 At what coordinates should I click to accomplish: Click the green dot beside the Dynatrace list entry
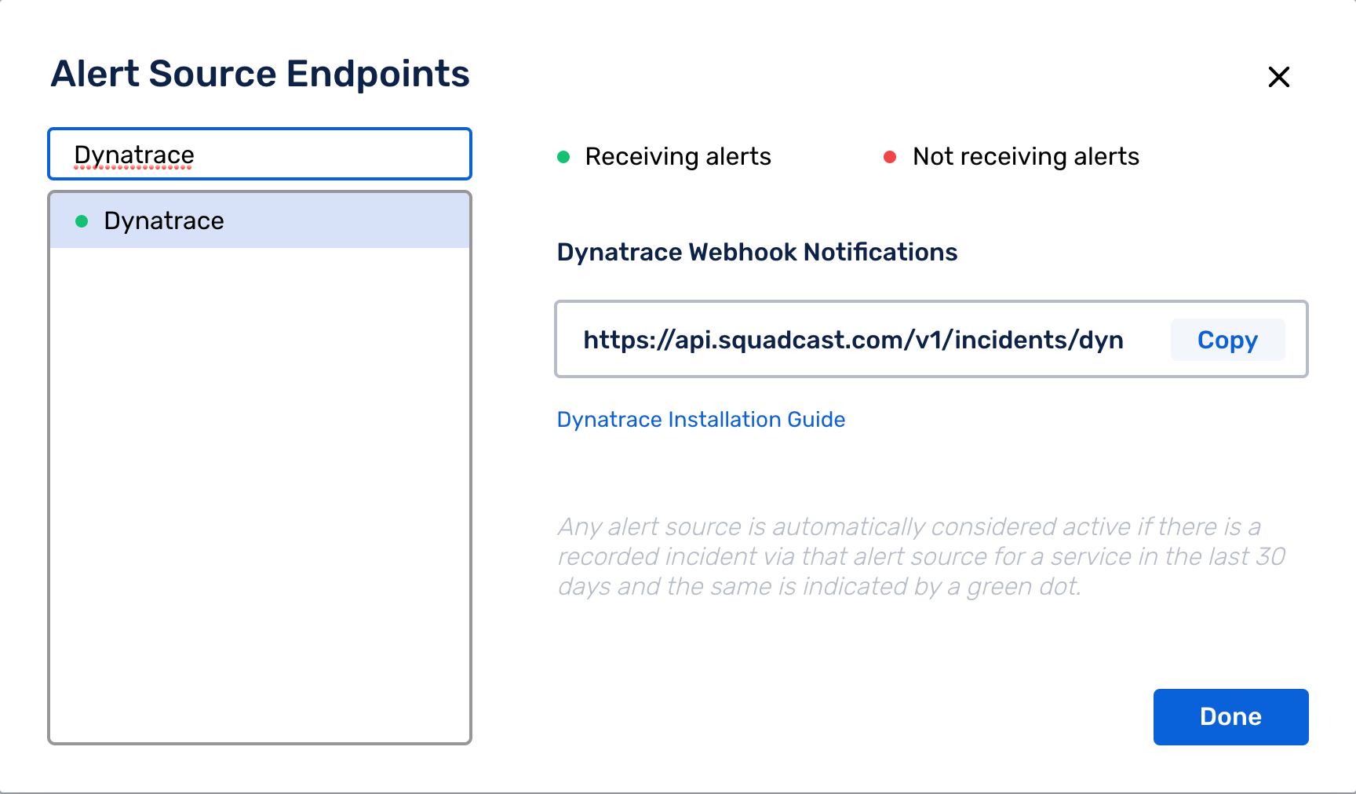(82, 221)
